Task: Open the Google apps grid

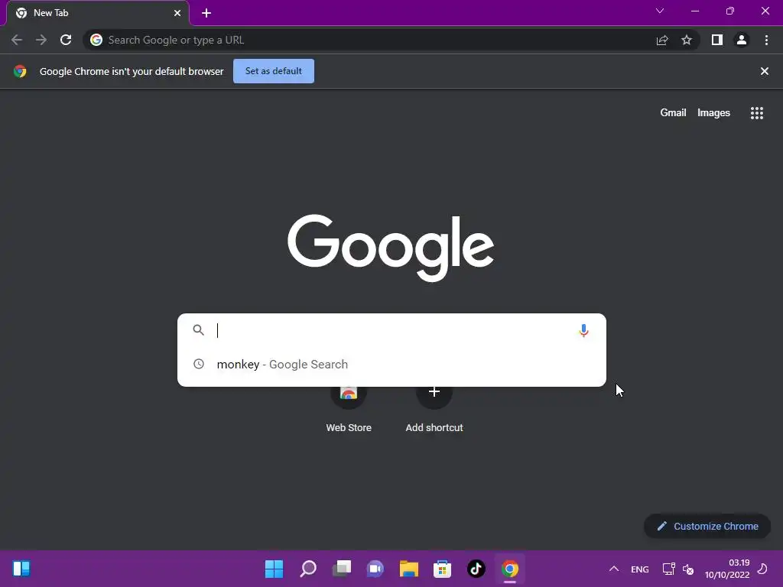Action: pos(757,113)
